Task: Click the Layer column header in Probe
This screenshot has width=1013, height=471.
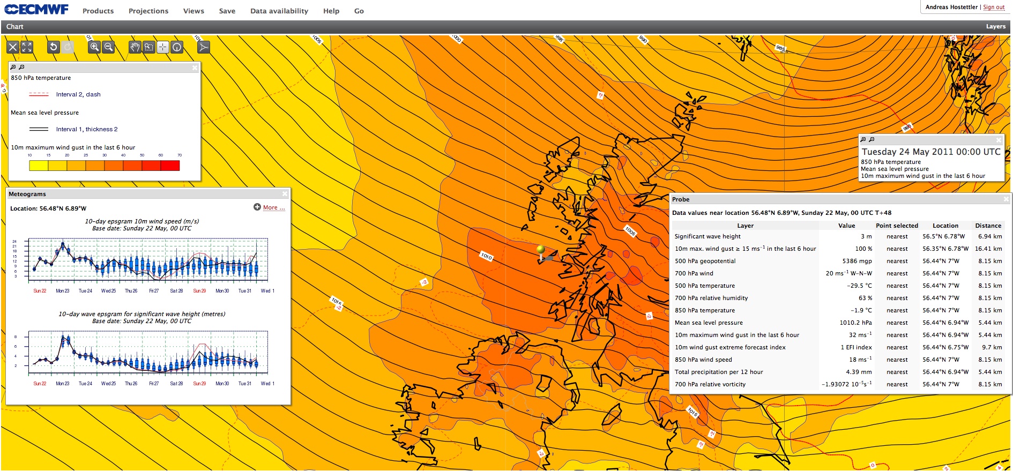Action: pos(745,226)
